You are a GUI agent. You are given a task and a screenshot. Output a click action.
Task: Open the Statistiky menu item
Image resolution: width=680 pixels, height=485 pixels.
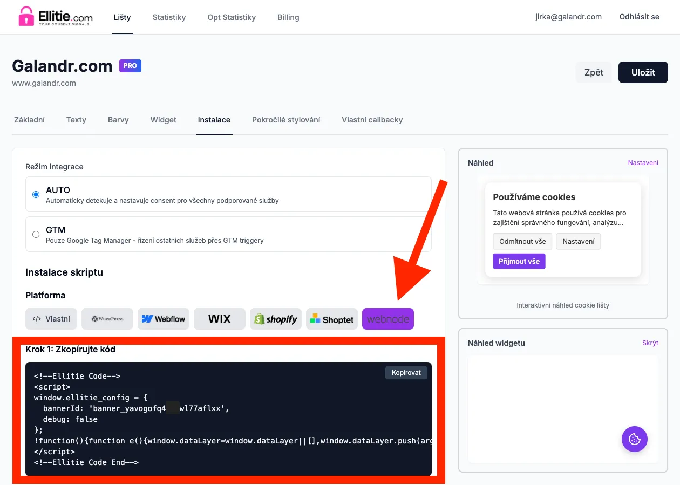coord(169,17)
